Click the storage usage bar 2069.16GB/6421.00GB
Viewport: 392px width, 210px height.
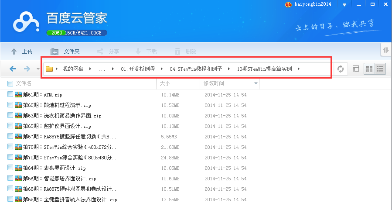pyautogui.click(x=77, y=33)
